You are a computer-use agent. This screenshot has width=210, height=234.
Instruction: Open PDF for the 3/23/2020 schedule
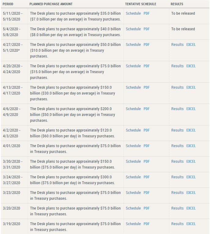146,193
